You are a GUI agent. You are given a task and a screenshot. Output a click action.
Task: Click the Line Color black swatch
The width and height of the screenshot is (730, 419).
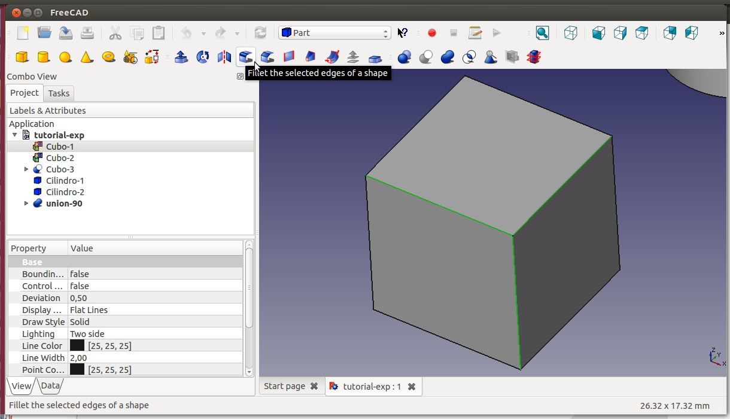click(x=77, y=346)
